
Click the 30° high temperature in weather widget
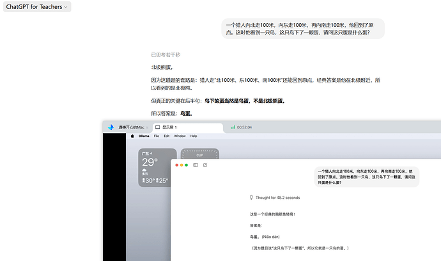coord(148,180)
